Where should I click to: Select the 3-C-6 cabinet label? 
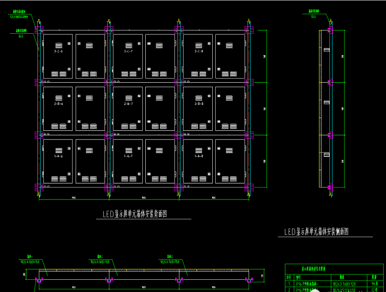[x=58, y=51]
